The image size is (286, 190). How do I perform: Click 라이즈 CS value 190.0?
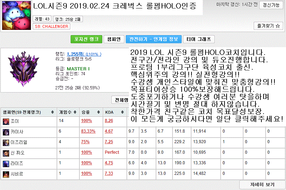tap(180, 163)
